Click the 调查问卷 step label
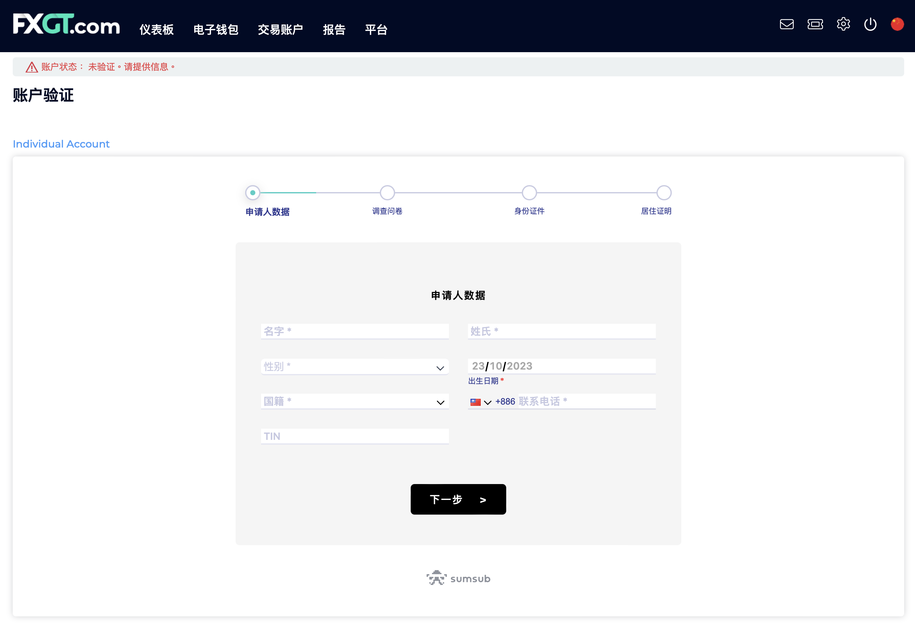The image size is (915, 624). [387, 211]
